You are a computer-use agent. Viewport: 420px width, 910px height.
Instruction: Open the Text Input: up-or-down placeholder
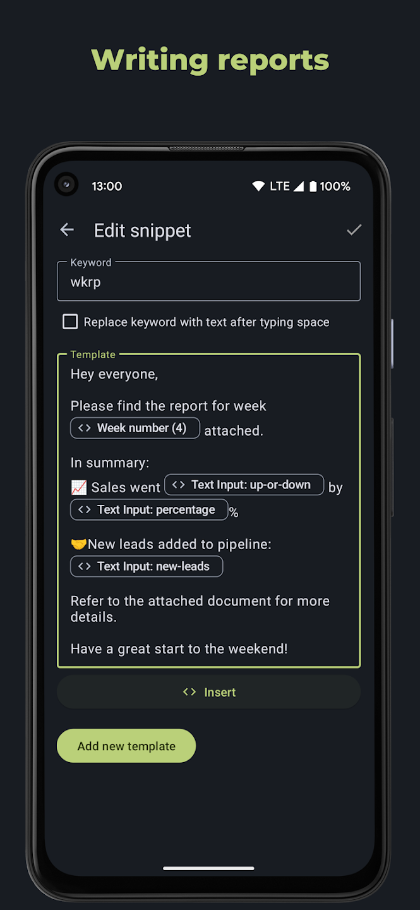coord(244,485)
